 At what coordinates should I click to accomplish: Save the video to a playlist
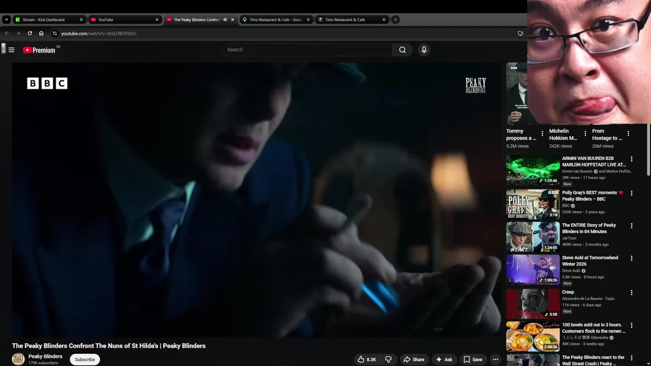(x=472, y=359)
